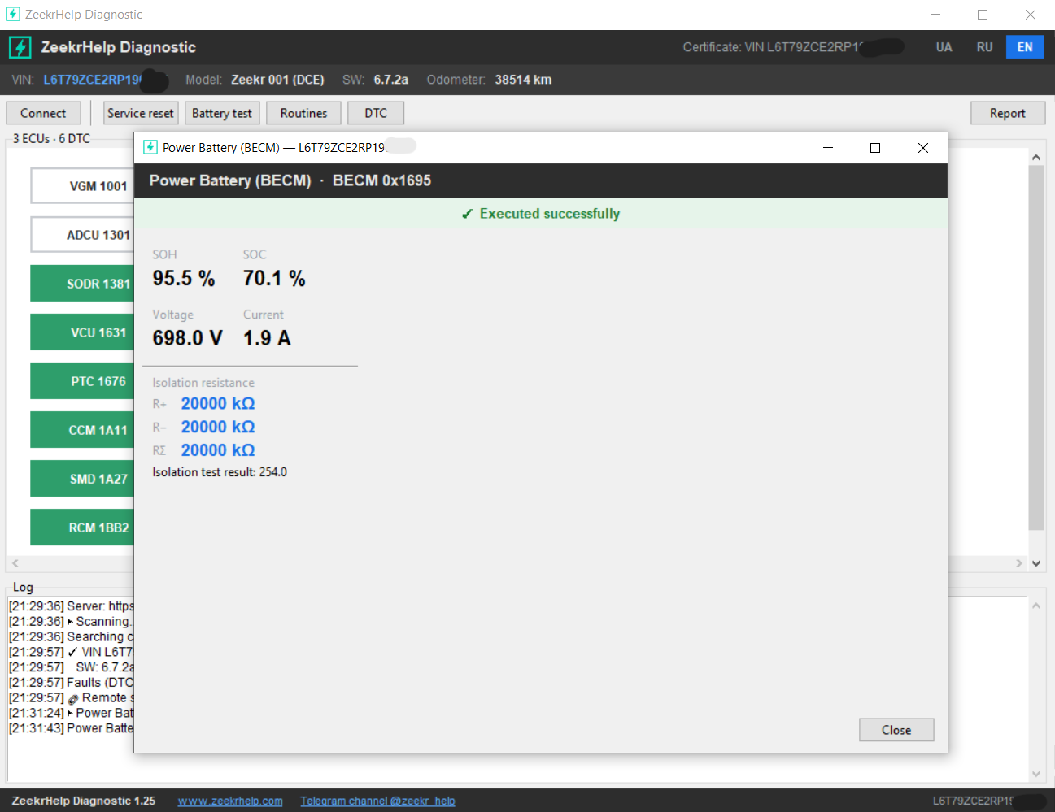Image resolution: width=1055 pixels, height=812 pixels.
Task: Generate a diagnostic Report
Action: [x=1007, y=113]
